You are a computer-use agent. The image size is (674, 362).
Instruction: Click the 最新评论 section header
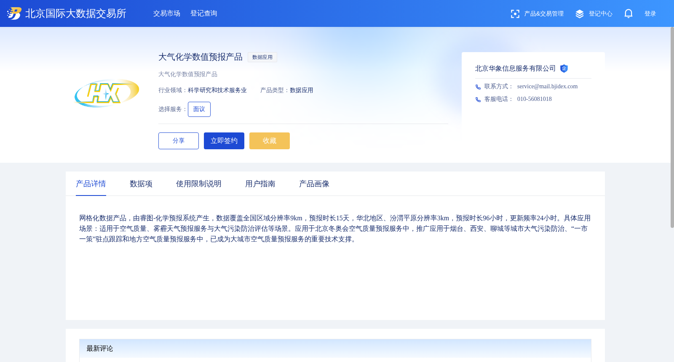pos(335,349)
